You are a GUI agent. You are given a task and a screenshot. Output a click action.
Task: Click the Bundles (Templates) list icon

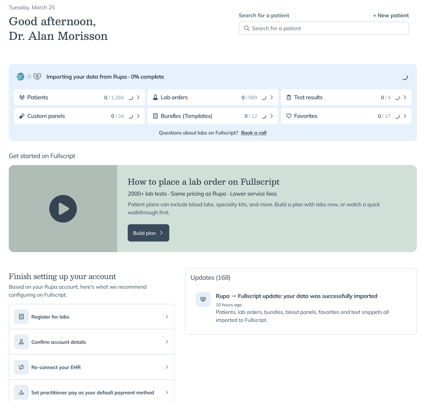point(155,116)
